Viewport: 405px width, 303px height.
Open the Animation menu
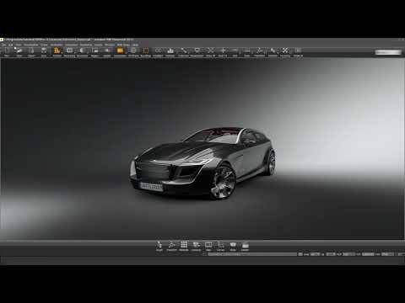tap(57, 45)
